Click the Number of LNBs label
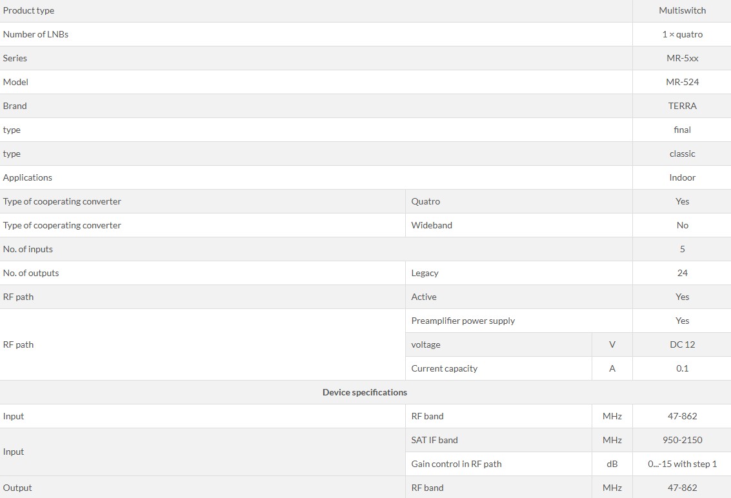 coord(35,34)
